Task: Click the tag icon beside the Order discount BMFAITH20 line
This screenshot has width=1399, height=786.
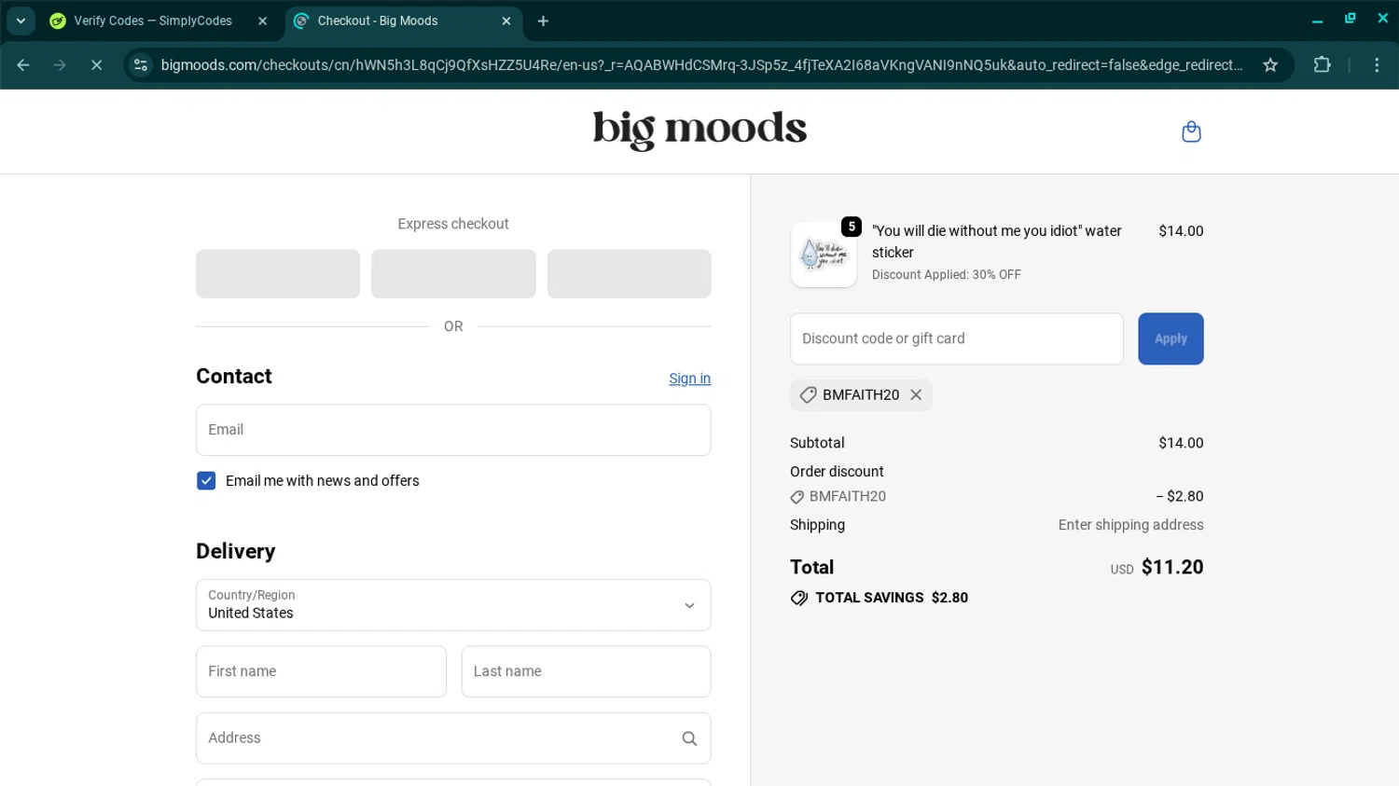Action: 797,497
